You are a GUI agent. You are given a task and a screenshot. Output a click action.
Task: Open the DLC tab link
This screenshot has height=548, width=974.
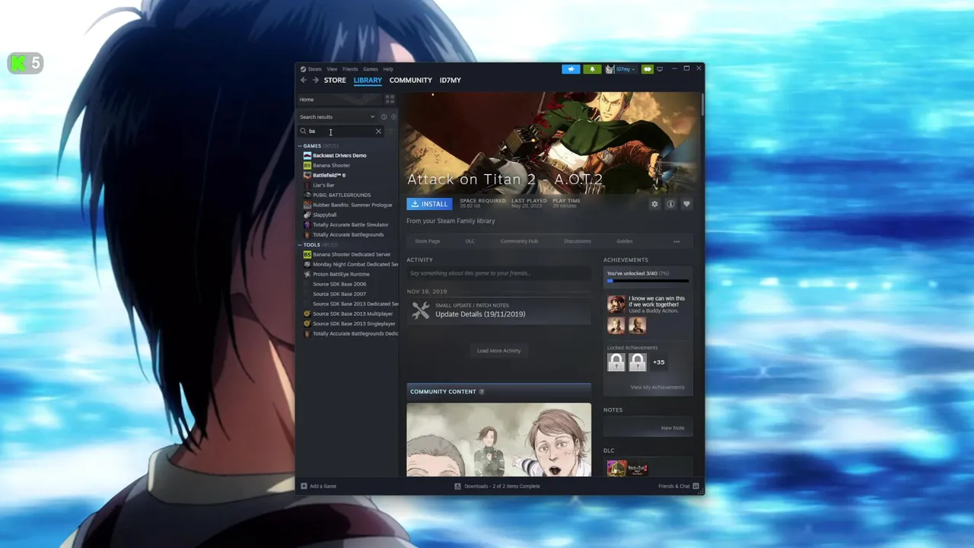pos(470,241)
